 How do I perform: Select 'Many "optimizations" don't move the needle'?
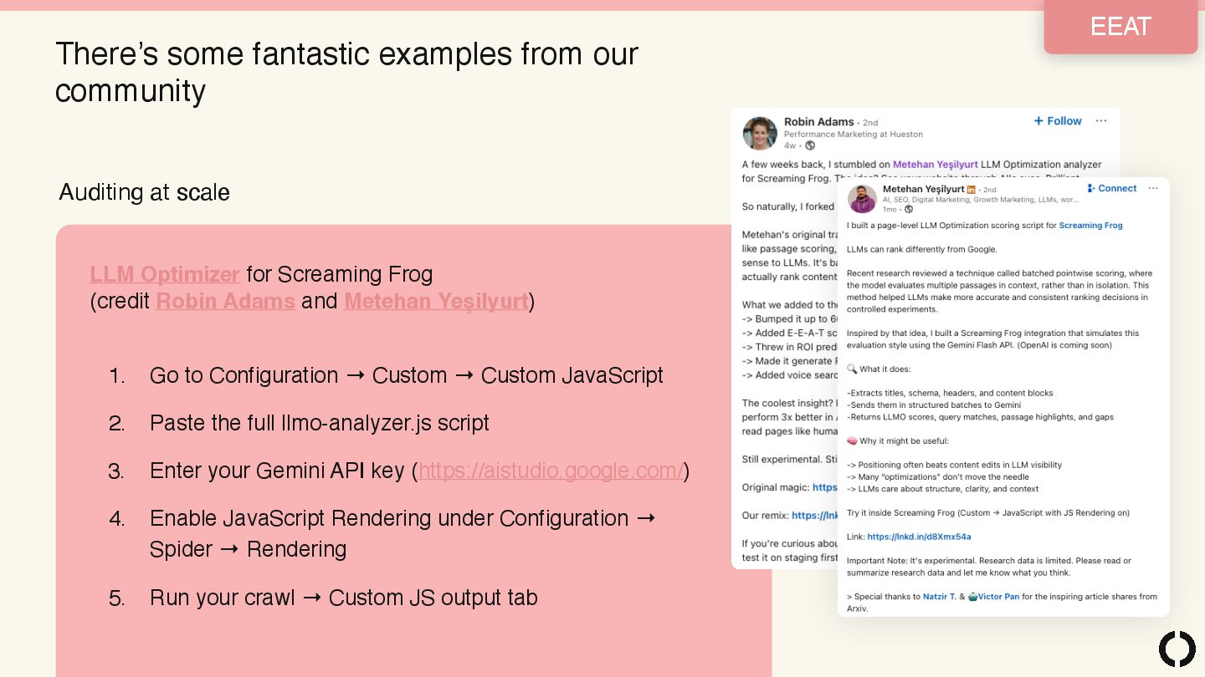(x=938, y=476)
